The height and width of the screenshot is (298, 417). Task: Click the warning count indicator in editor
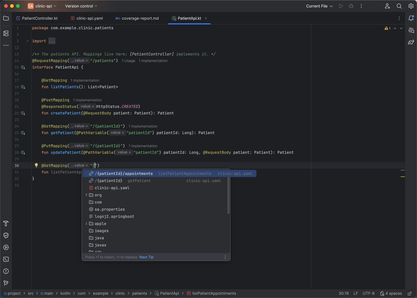tap(388, 28)
